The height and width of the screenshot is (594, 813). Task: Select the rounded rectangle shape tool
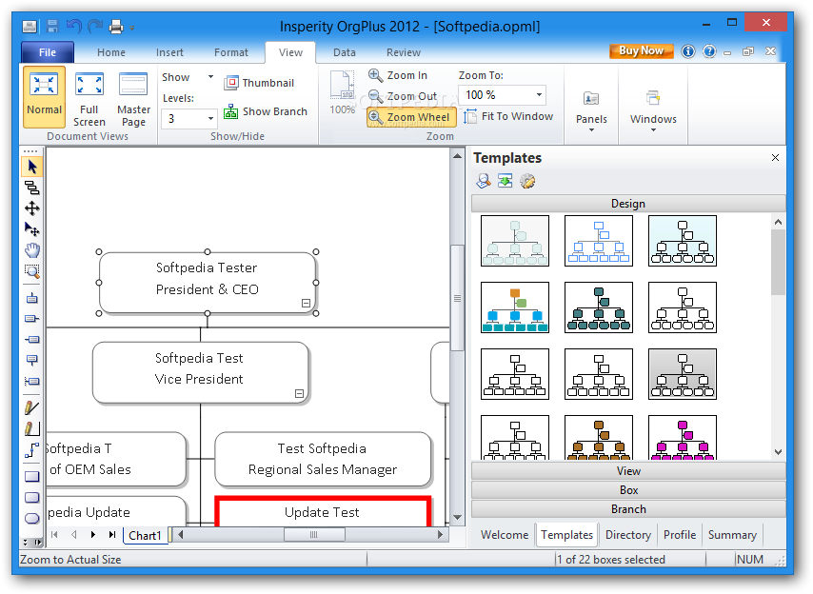tap(32, 498)
